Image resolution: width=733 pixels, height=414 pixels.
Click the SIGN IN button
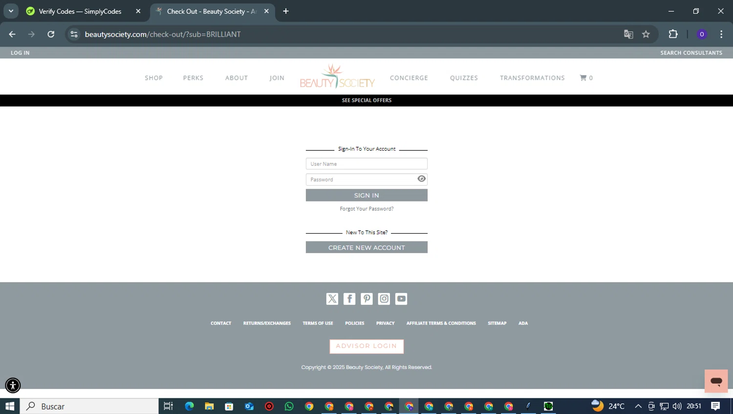click(x=366, y=195)
